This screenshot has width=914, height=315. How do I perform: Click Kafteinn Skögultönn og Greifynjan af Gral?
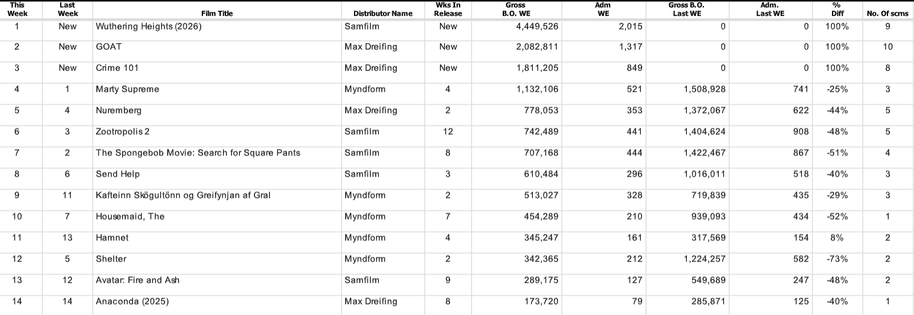pos(183,195)
